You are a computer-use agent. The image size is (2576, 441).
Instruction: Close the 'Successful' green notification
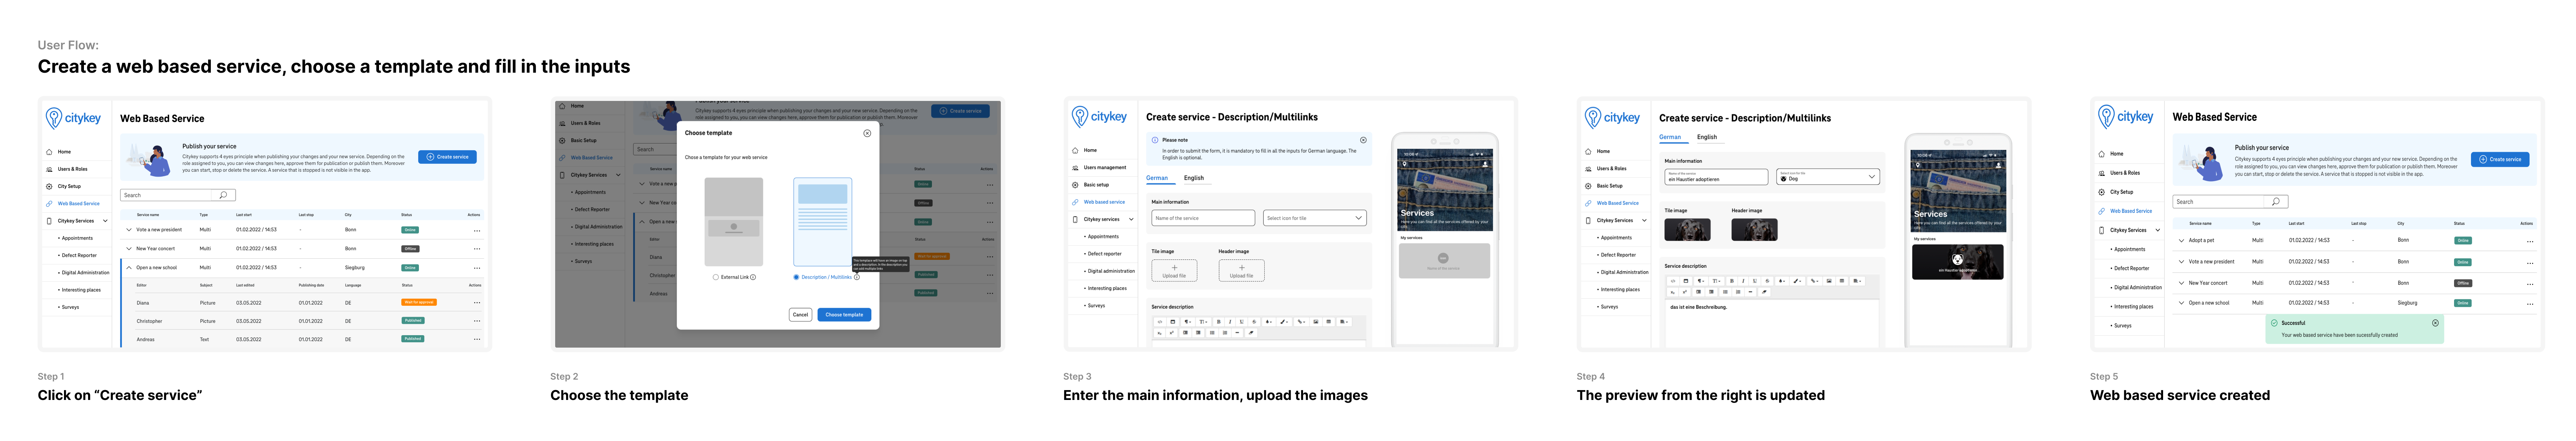2435,323
